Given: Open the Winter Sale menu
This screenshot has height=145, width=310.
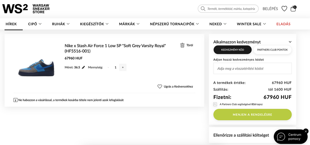Looking at the screenshot, I should point(251,24).
